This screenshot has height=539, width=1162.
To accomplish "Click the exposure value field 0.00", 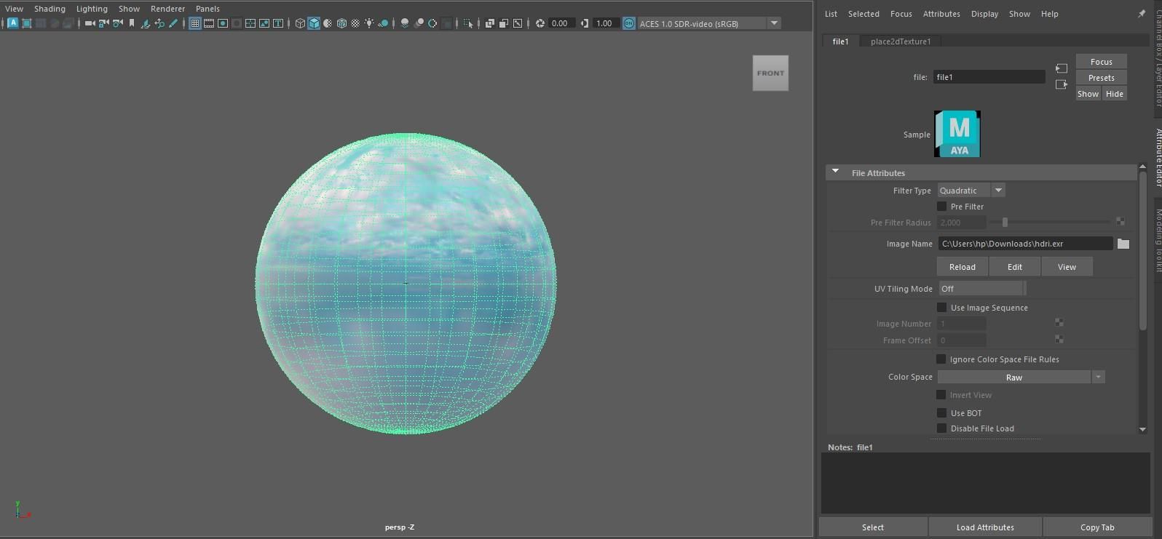I will coord(561,23).
